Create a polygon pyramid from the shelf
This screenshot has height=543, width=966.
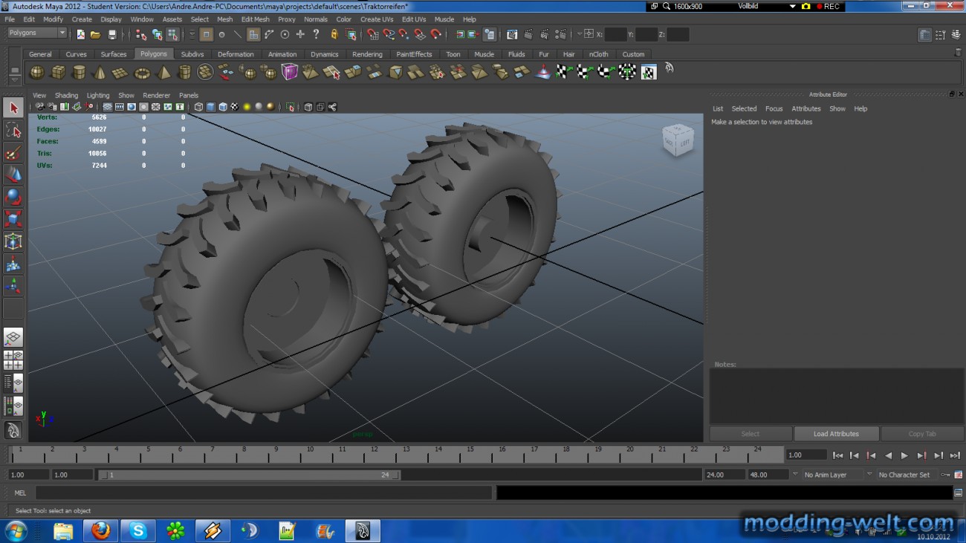point(163,72)
